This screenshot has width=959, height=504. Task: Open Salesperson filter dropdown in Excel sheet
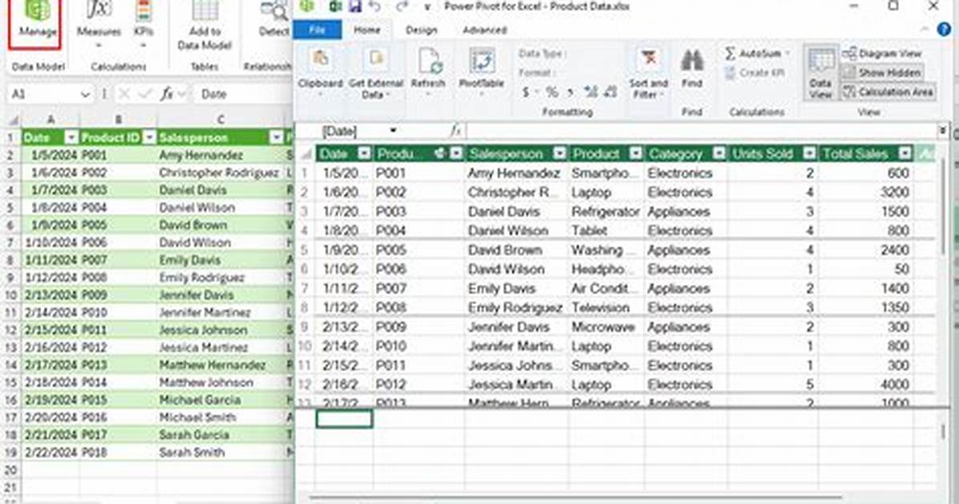(x=277, y=138)
